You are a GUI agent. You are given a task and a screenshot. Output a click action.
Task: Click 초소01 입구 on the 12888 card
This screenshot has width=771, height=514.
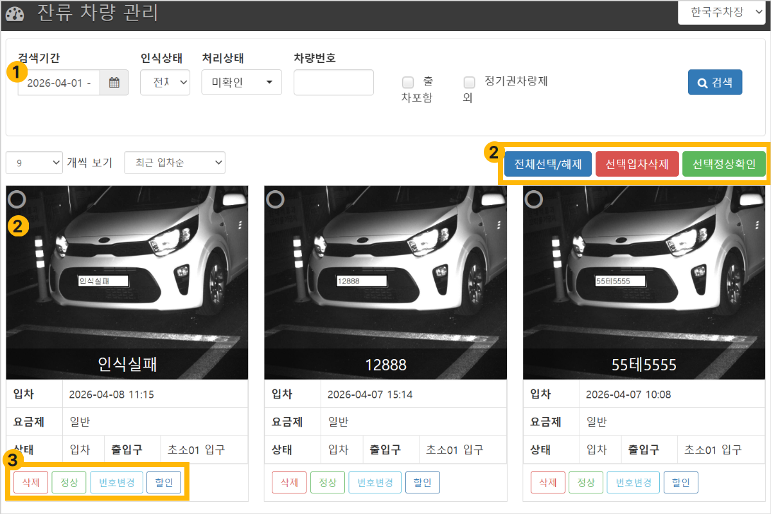click(x=455, y=450)
